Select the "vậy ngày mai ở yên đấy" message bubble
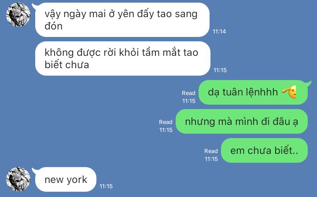This screenshot has height=197, width=317. [122, 20]
